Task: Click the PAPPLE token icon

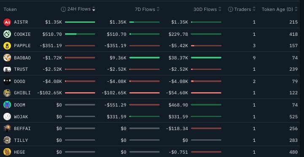Action: [7, 46]
